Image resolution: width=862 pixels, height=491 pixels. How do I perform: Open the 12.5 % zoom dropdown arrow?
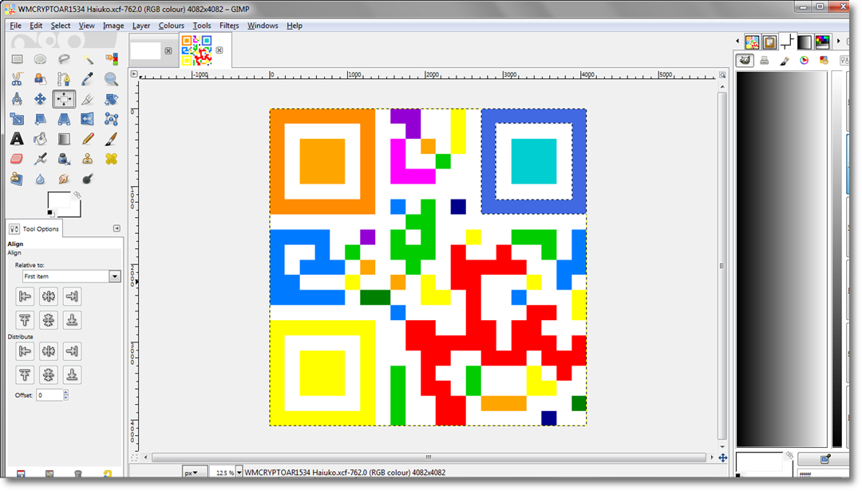click(239, 473)
